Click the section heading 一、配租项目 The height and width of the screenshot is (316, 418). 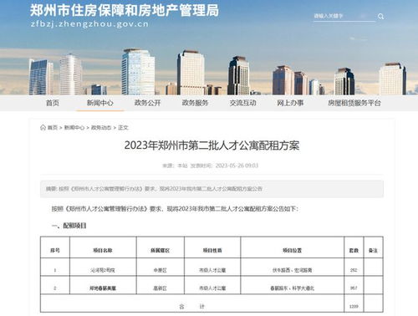(x=69, y=226)
